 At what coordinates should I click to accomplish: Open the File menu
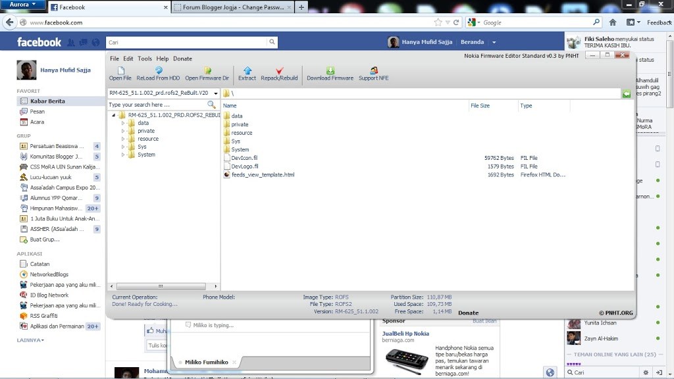pyautogui.click(x=115, y=59)
